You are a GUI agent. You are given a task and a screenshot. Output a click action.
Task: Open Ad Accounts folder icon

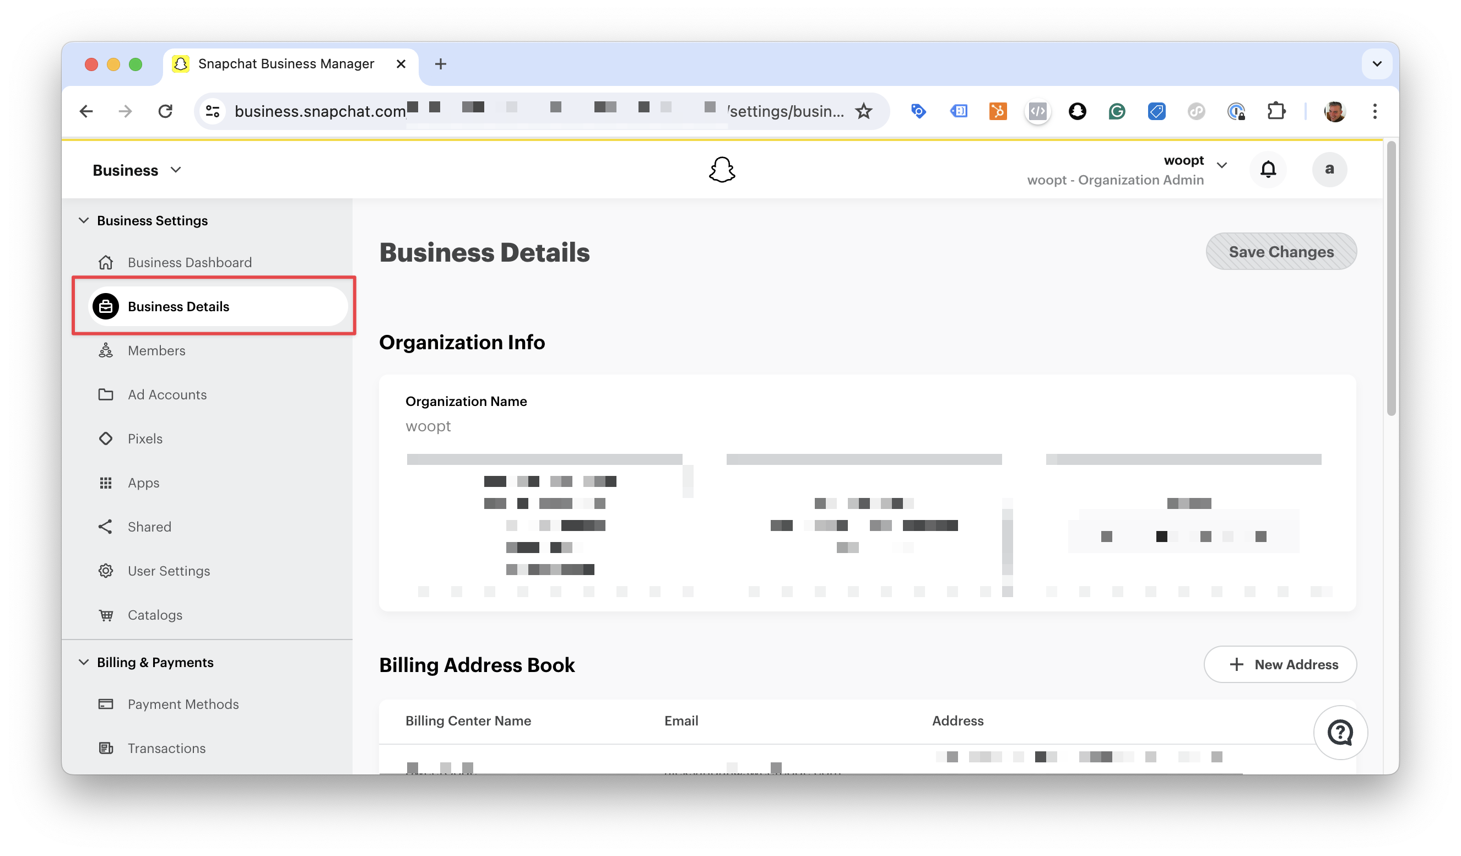click(106, 395)
